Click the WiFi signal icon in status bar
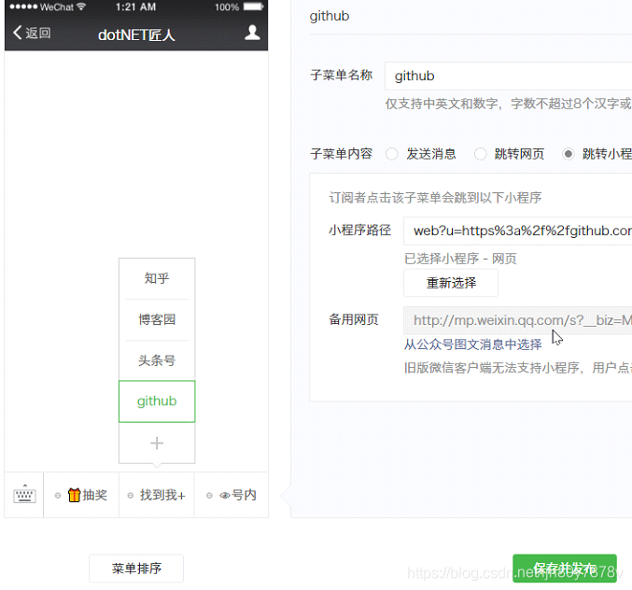Viewport: 632px width, 590px height. pos(81,7)
